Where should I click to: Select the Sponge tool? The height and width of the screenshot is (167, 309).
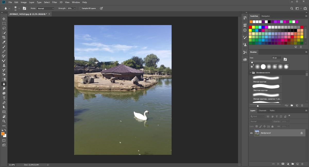[x=4, y=93]
